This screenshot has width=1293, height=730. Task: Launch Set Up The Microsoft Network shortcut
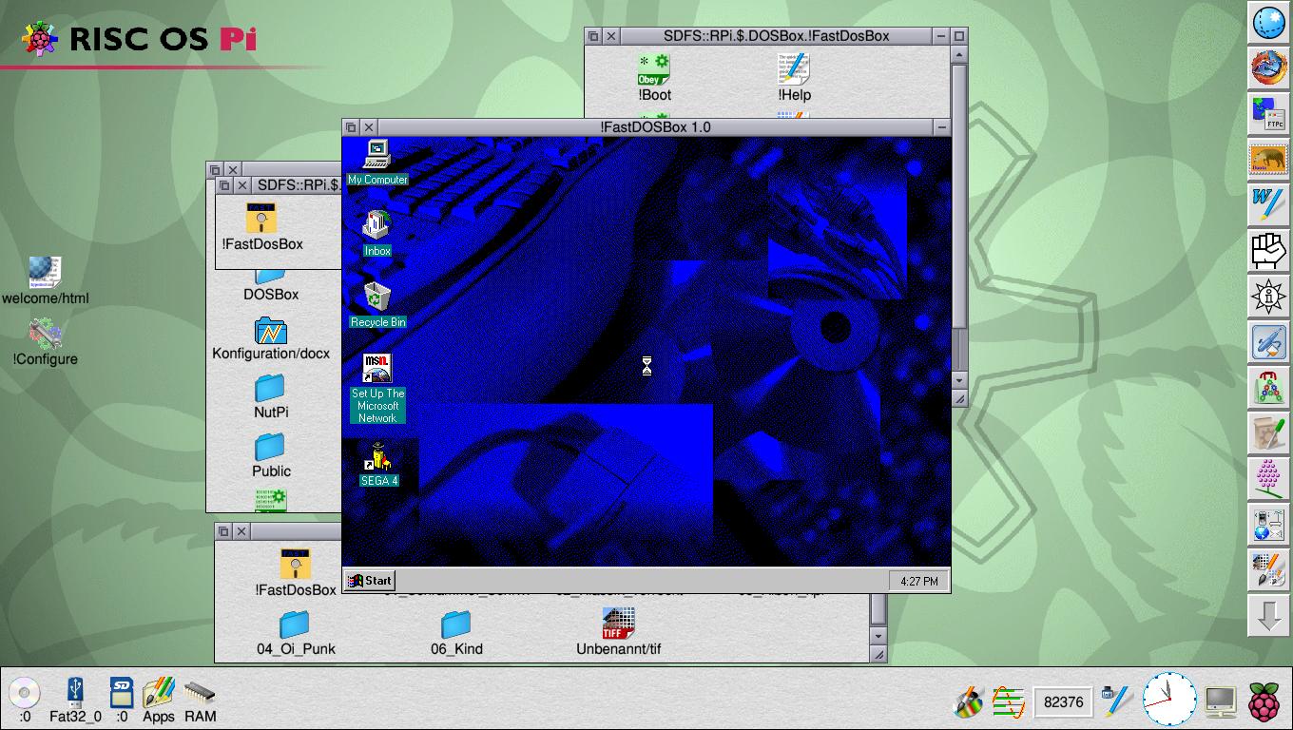(x=377, y=369)
